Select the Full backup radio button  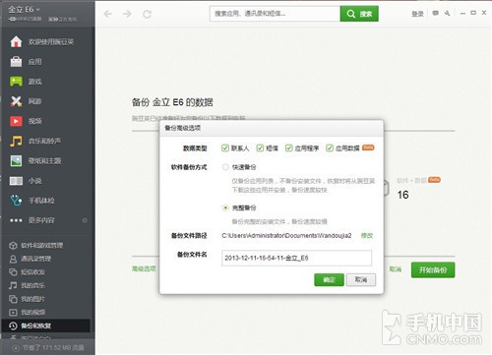pos(225,207)
